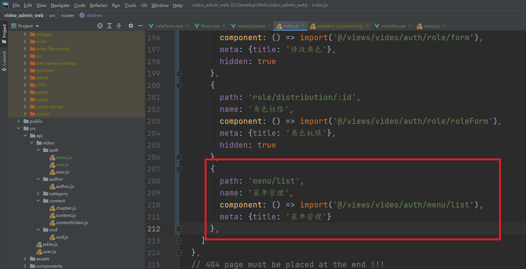The image size is (526, 269).
Task: Close the roleForm.vue tab
Action: tap(187, 26)
